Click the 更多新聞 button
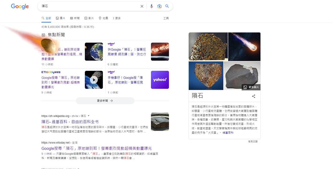 105,101
